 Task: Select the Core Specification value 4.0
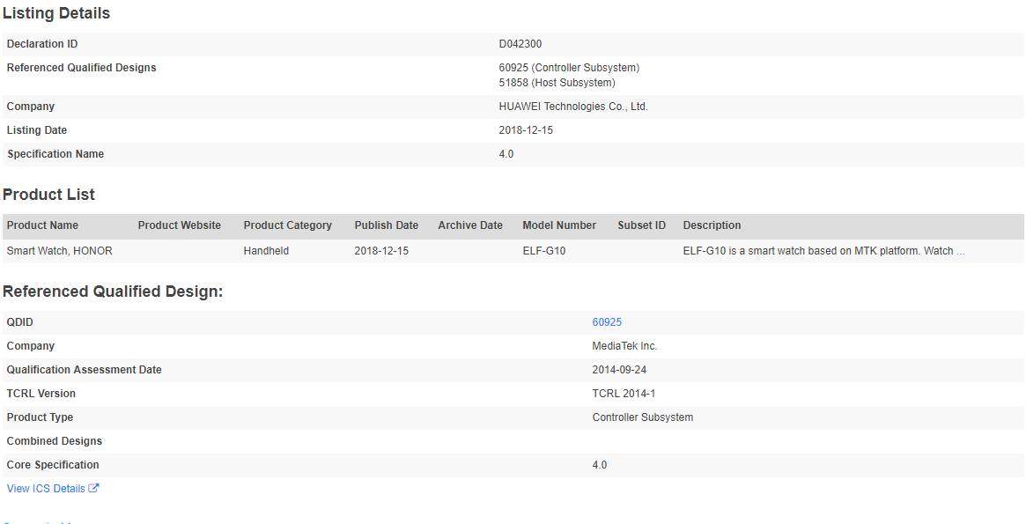pos(600,465)
